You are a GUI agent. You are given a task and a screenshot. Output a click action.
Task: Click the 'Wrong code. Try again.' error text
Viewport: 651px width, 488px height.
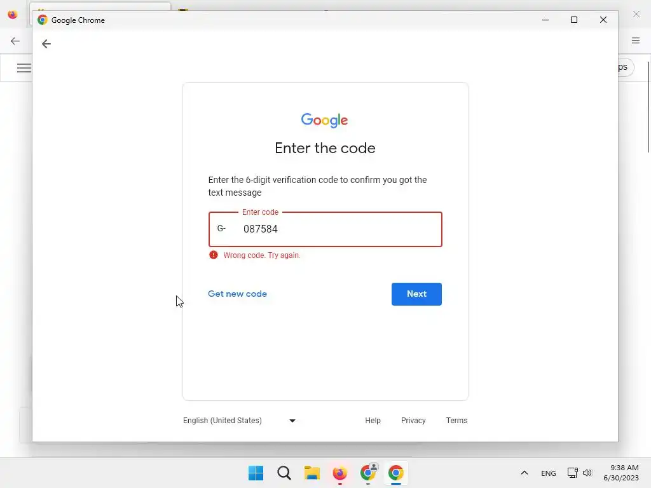click(x=261, y=255)
